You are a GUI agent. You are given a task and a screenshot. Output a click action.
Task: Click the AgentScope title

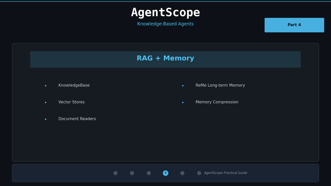165,12
